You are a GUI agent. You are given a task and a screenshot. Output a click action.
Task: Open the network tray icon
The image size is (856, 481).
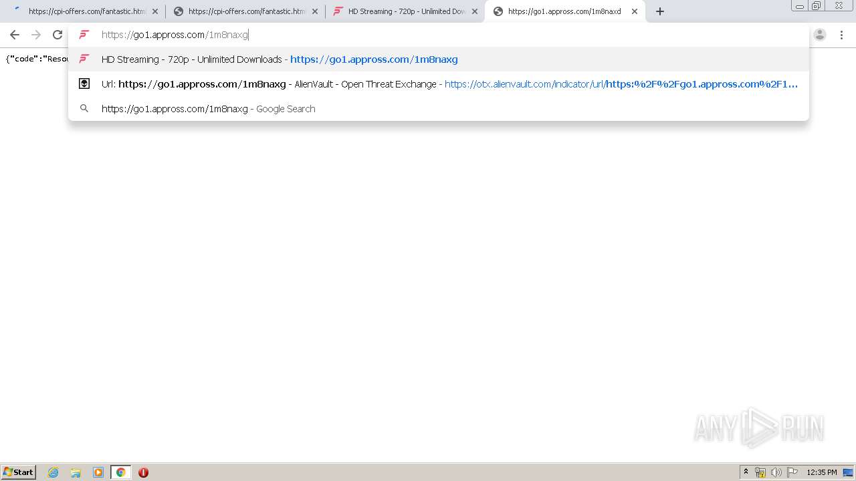760,472
